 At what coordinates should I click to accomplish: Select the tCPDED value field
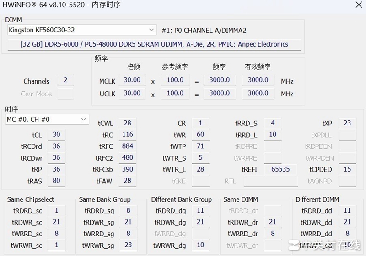[347, 169]
